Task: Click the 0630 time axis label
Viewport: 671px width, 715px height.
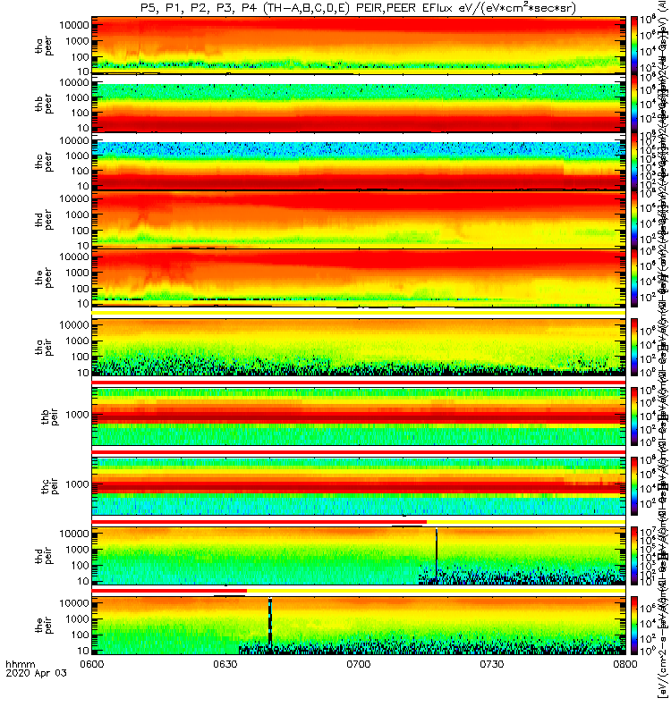Action: 225,664
